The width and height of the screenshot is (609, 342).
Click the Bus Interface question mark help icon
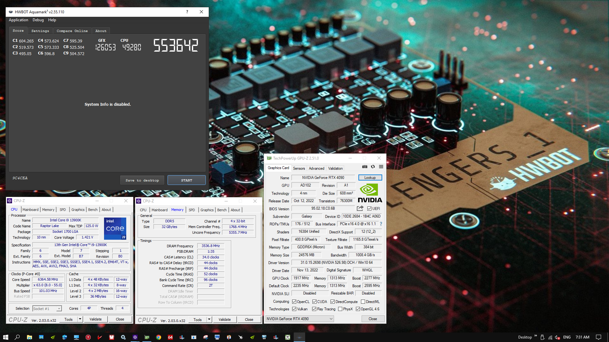coord(381,224)
